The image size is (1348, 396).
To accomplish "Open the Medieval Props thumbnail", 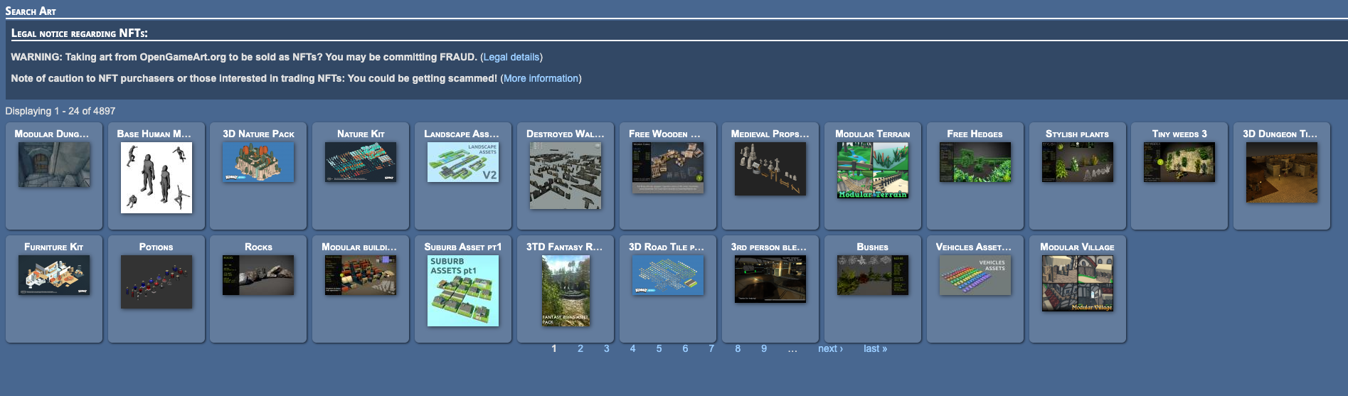I will 770,168.
